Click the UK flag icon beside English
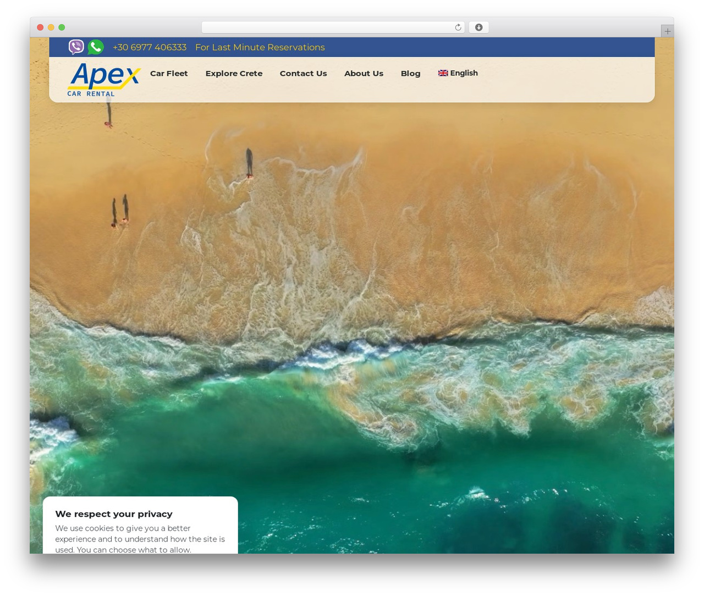Image resolution: width=704 pixels, height=596 pixels. [443, 73]
